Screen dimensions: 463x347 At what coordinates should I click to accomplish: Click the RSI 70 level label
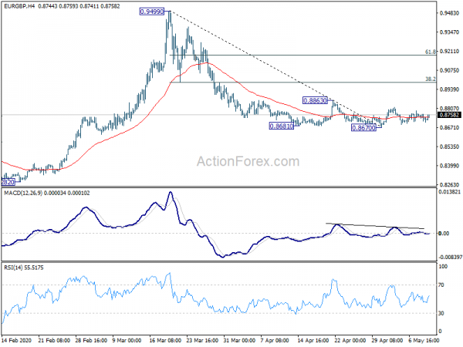pos(441,285)
